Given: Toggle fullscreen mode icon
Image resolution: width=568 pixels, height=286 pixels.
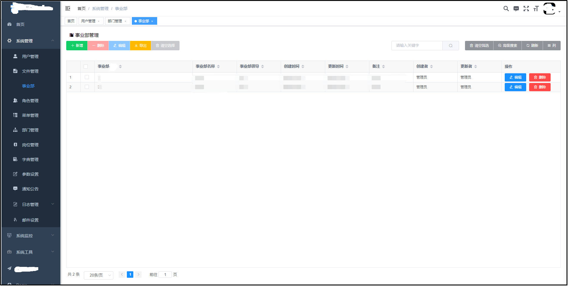Looking at the screenshot, I should tap(526, 9).
